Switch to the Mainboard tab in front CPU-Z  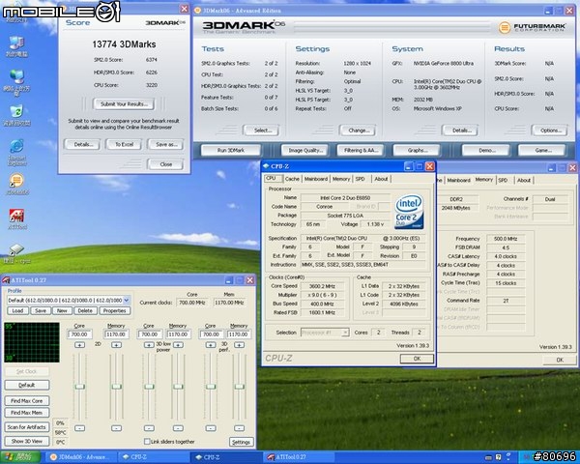click(x=315, y=179)
